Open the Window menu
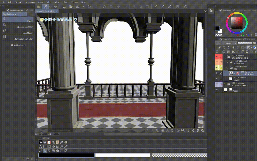The width and height of the screenshot is (257, 161). (74, 2)
